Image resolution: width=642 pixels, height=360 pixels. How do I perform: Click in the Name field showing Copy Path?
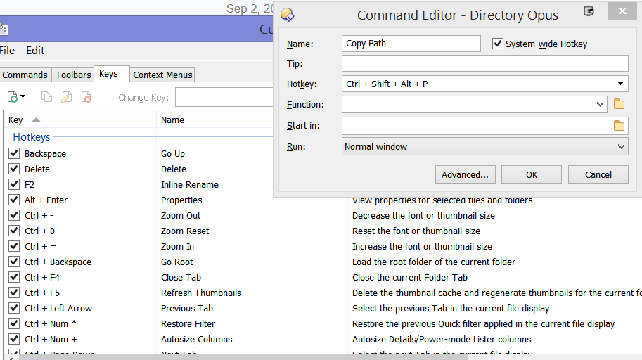[x=411, y=44]
